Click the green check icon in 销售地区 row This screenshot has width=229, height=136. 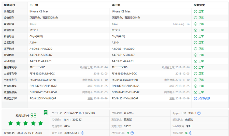coord(195,36)
